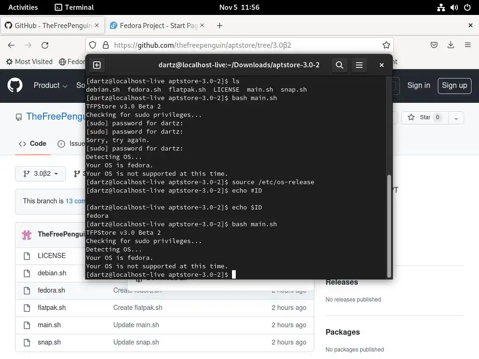Switch to the Fedora Project Start Page tab
479x359 pixels.
coord(158,26)
